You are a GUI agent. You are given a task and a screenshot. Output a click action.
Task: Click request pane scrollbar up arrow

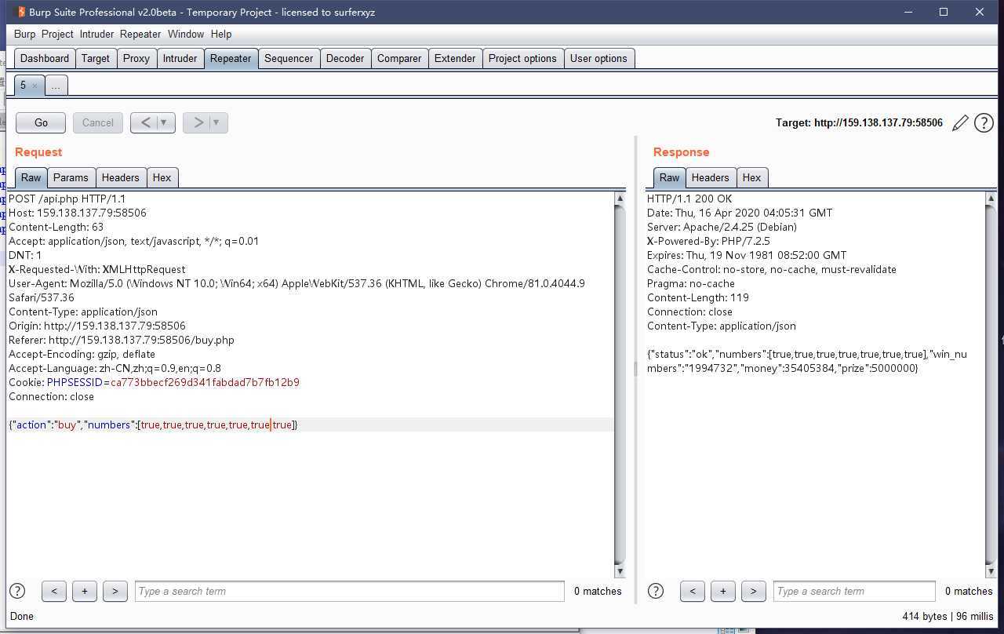pos(620,199)
